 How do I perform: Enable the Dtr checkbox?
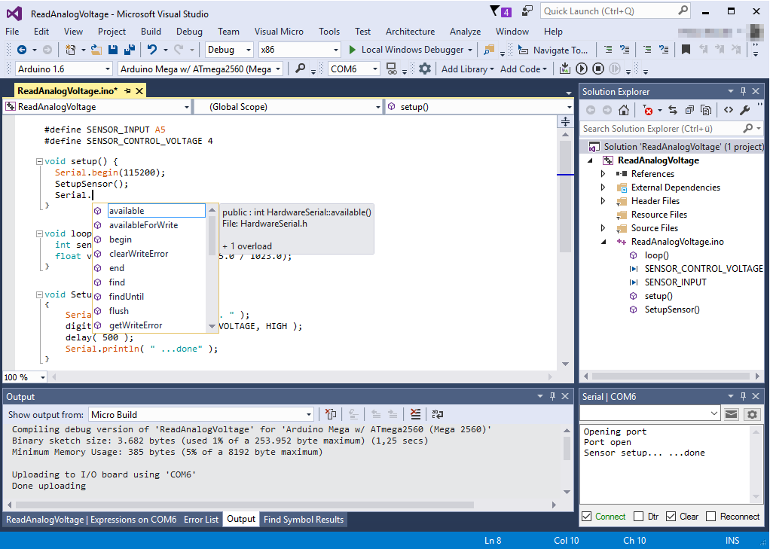638,516
